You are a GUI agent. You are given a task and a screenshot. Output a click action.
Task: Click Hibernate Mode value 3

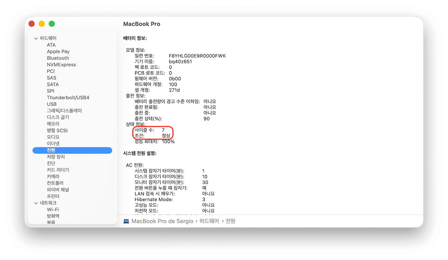point(204,199)
